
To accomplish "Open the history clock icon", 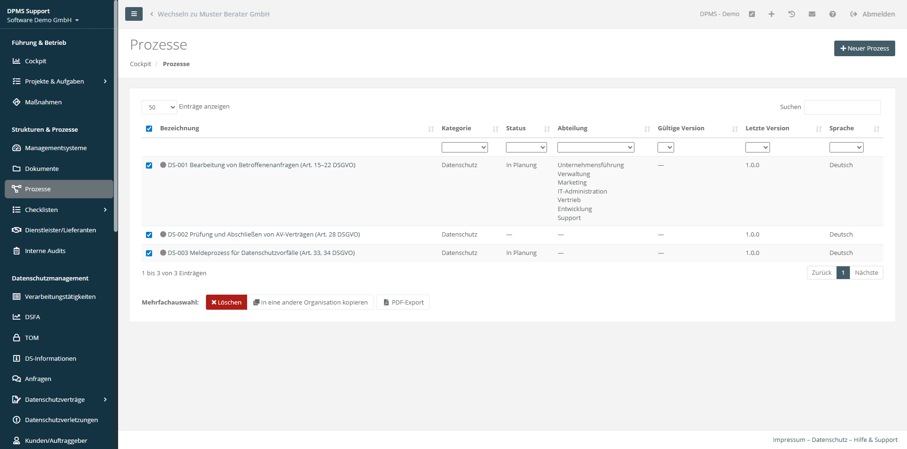I will (792, 14).
